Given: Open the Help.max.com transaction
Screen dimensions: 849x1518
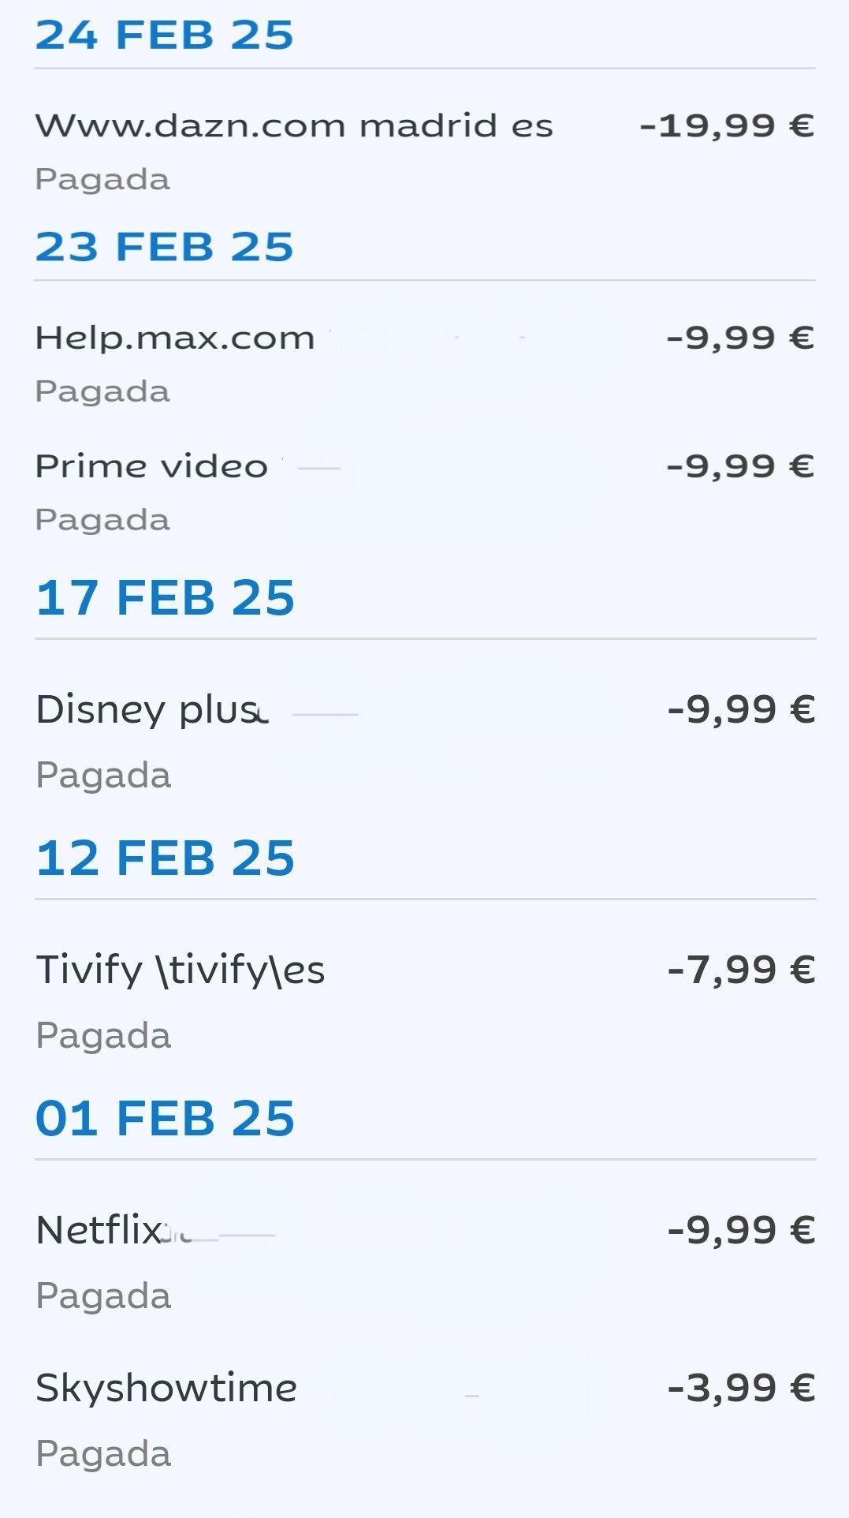Looking at the screenshot, I should pyautogui.click(x=175, y=338).
